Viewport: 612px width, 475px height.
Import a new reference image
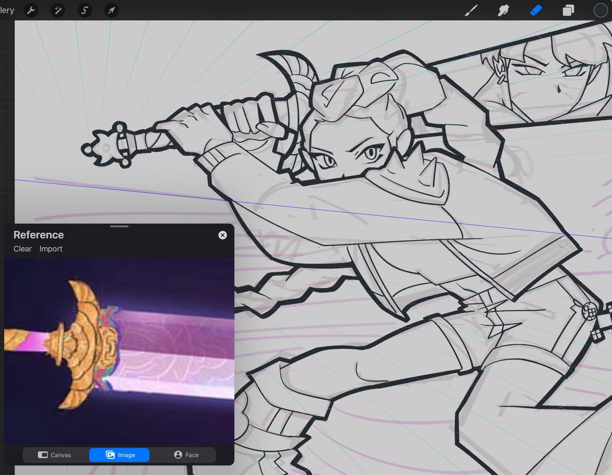pos(51,249)
